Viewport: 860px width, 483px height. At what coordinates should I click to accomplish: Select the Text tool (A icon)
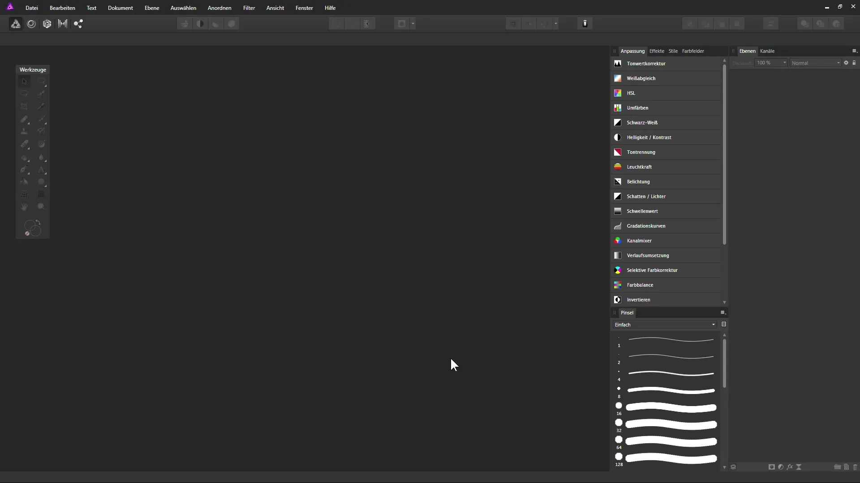[x=41, y=169]
